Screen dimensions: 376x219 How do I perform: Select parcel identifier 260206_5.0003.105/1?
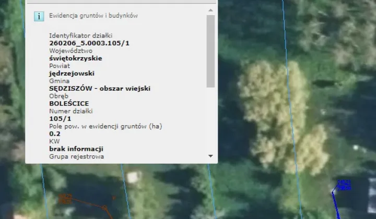pos(89,43)
